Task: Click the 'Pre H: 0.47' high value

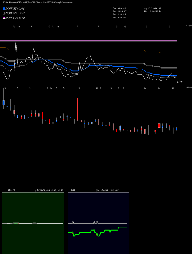Action: pos(119,12)
